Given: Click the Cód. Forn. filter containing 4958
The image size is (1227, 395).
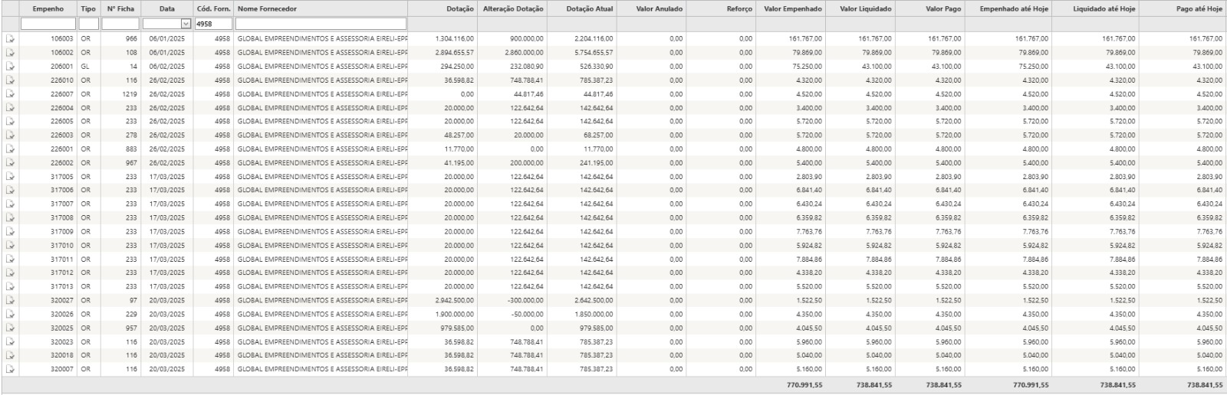Looking at the screenshot, I should click(x=212, y=24).
